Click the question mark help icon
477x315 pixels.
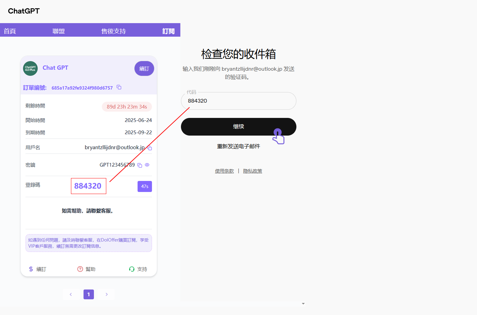(x=80, y=269)
